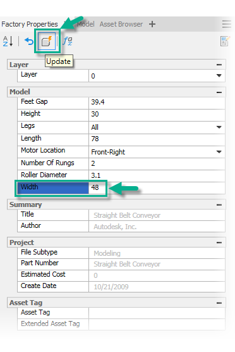Click the Summary section header
The height and width of the screenshot is (352, 235).
click(x=116, y=204)
